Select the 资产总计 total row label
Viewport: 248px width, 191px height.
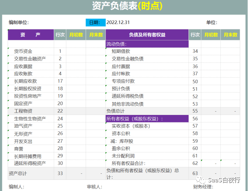click(x=31, y=173)
